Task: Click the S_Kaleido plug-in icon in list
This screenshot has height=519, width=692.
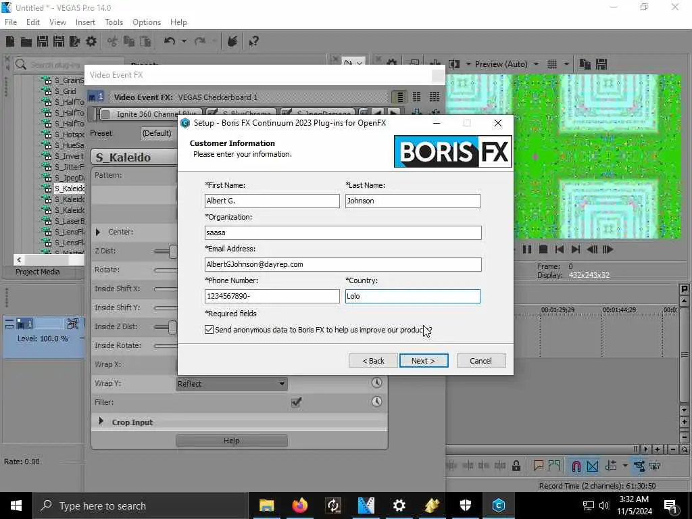Action: [x=47, y=189]
